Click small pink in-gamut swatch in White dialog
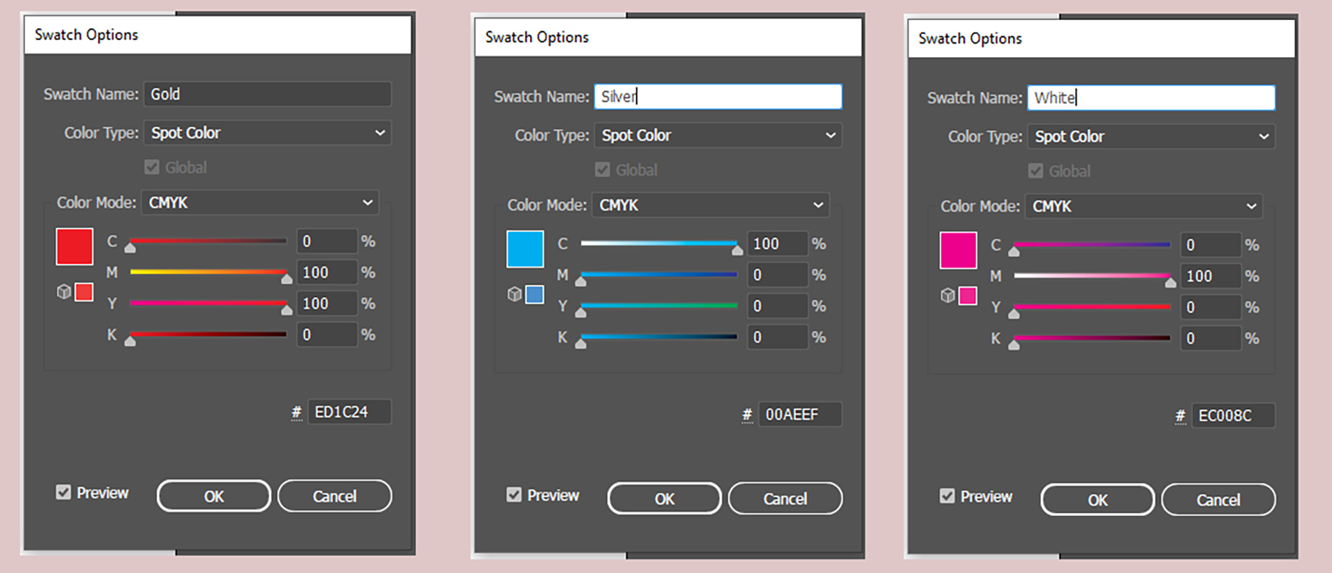Viewport: 1332px width, 573px height. pyautogui.click(x=967, y=296)
